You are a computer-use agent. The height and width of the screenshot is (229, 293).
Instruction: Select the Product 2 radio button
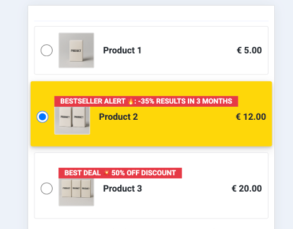point(43,117)
